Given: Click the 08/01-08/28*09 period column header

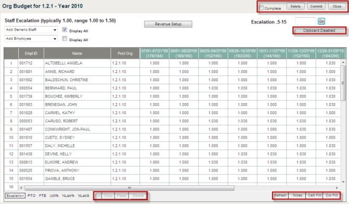Looking at the screenshot, I should (184, 54).
